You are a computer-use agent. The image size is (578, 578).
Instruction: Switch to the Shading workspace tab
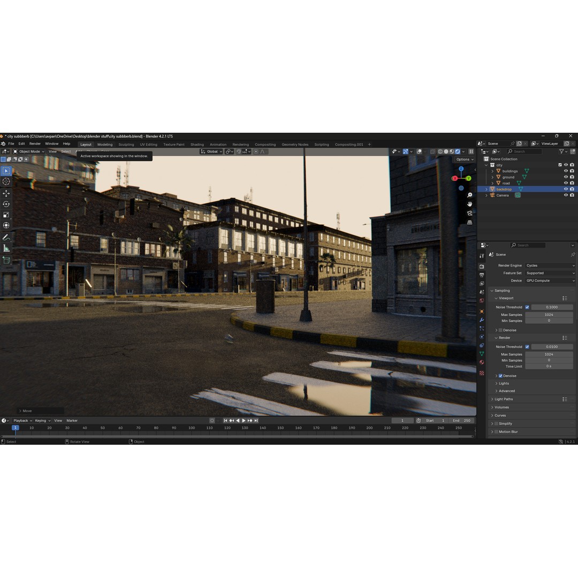197,144
